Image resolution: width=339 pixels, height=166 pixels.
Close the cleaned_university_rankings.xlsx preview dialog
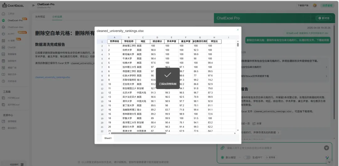click(x=238, y=30)
